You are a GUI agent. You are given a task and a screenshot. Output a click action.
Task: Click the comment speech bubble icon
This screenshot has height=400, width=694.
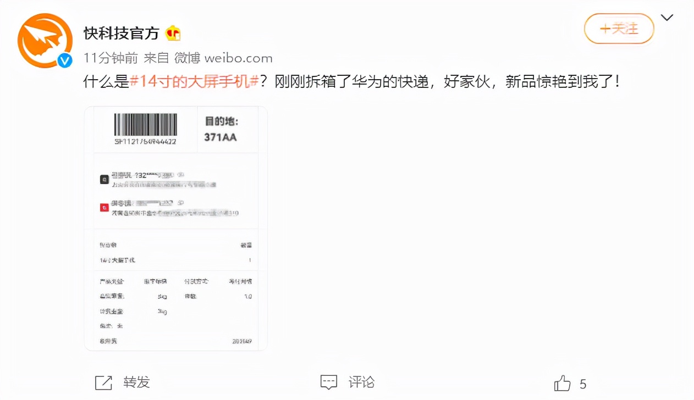[329, 382]
